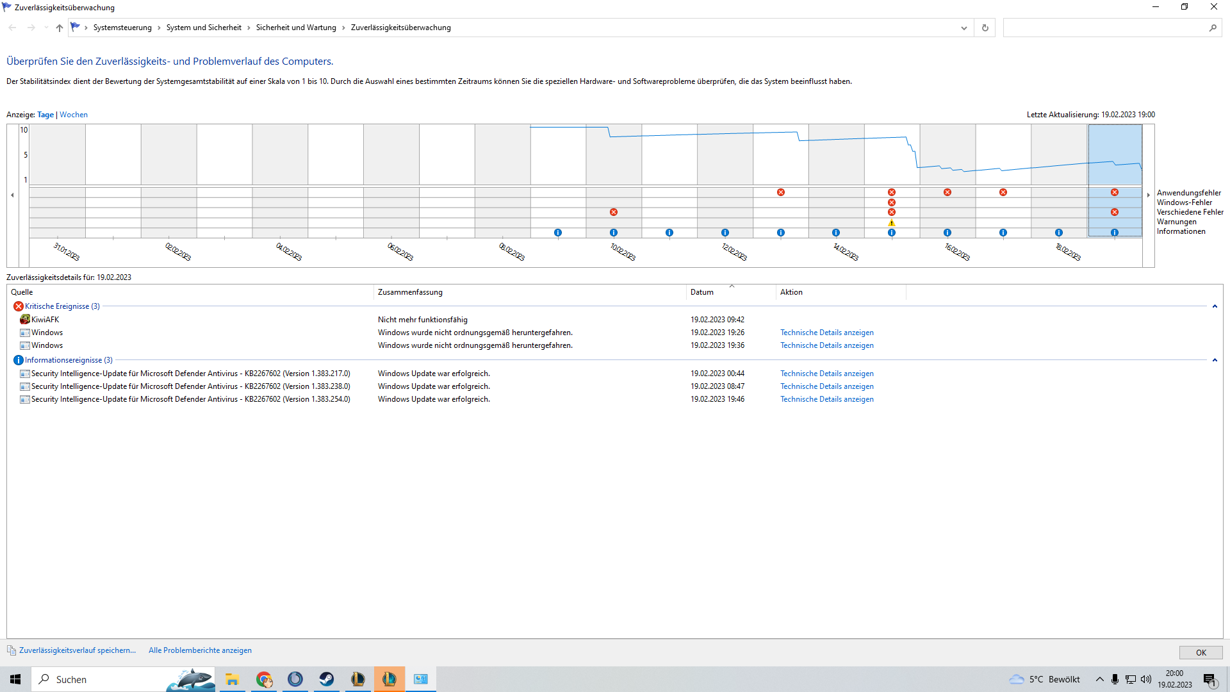Click the microphone icon in the system tray
The width and height of the screenshot is (1230, 692).
[x=1115, y=679]
